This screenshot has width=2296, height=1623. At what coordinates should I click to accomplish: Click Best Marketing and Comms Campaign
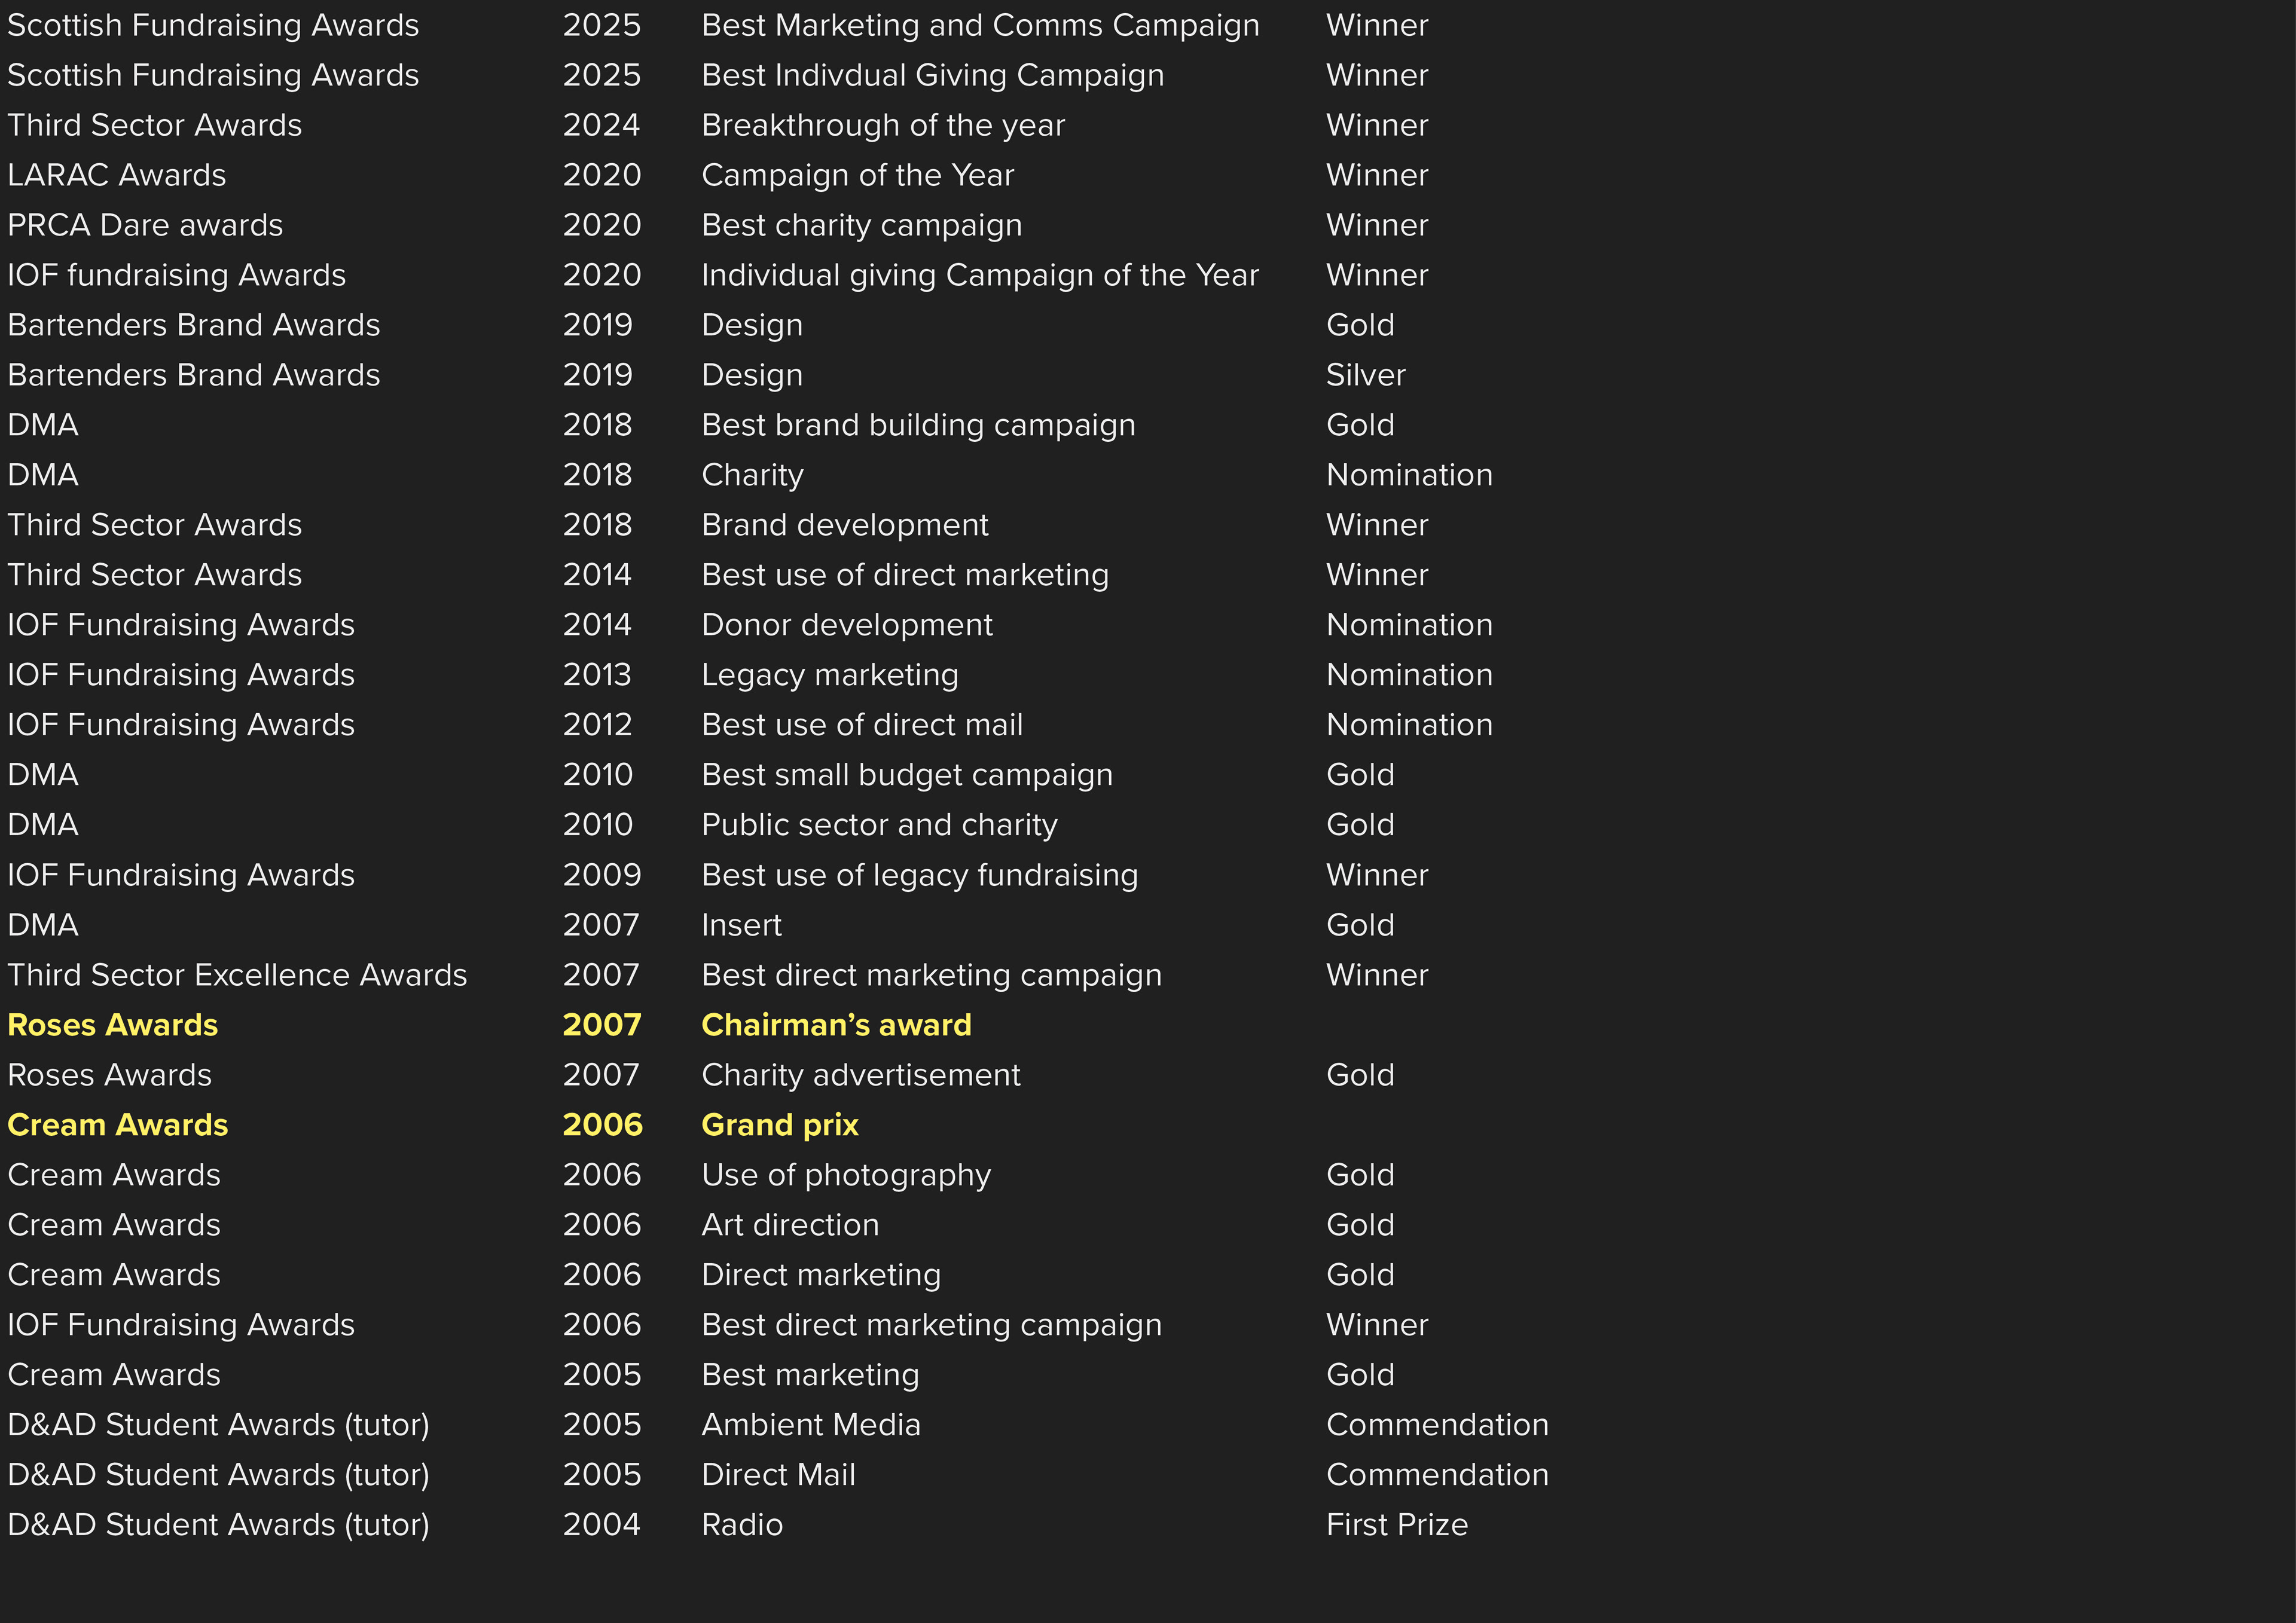(x=980, y=25)
